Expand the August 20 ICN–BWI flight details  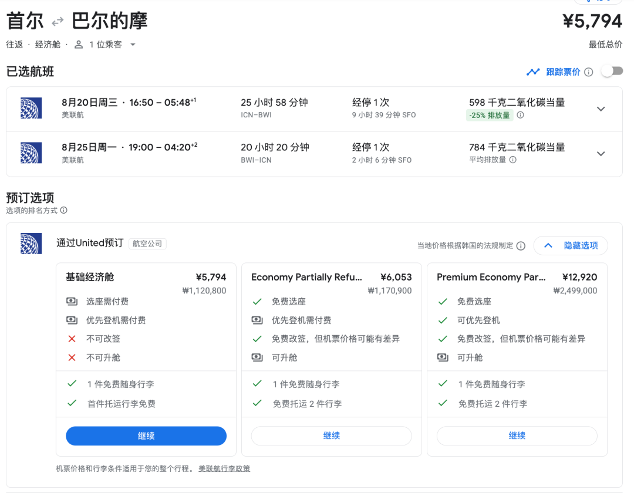click(601, 109)
